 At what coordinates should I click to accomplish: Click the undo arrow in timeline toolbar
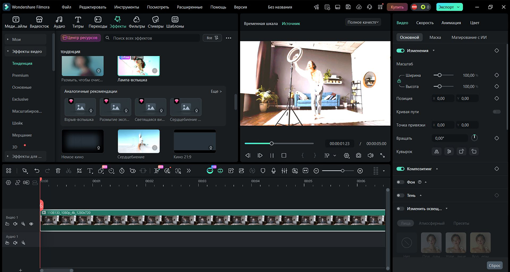click(x=37, y=171)
